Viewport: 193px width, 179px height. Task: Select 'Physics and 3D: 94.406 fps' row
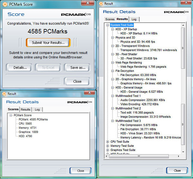(138, 42)
